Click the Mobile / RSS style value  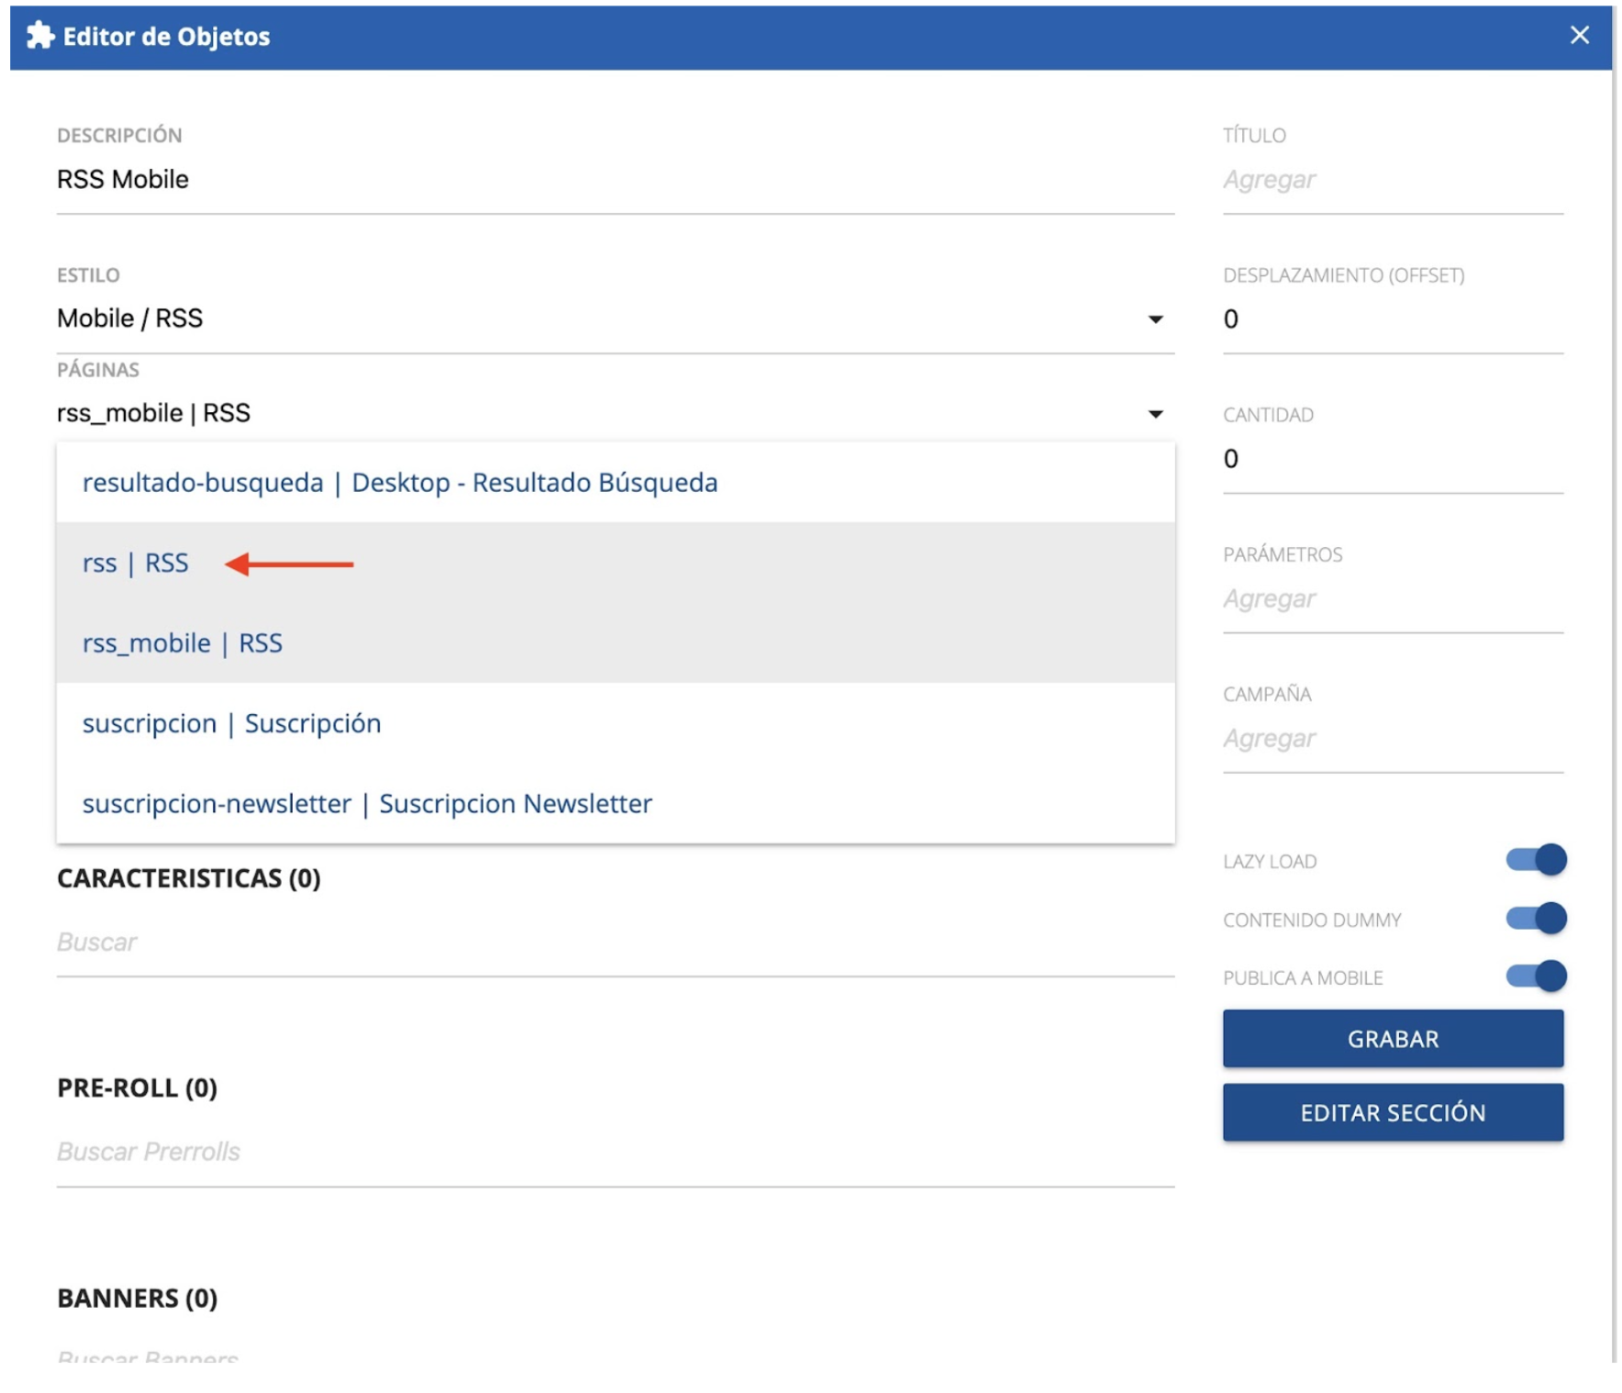click(x=129, y=318)
